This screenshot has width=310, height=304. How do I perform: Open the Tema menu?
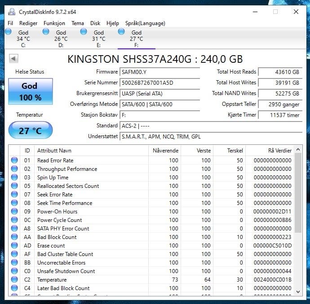point(78,23)
